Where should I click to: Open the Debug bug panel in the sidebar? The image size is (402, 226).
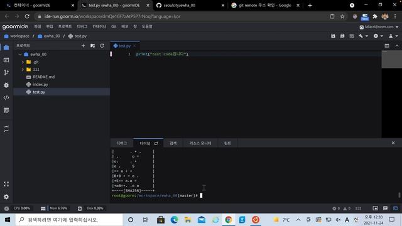pyautogui.click(x=6, y=85)
